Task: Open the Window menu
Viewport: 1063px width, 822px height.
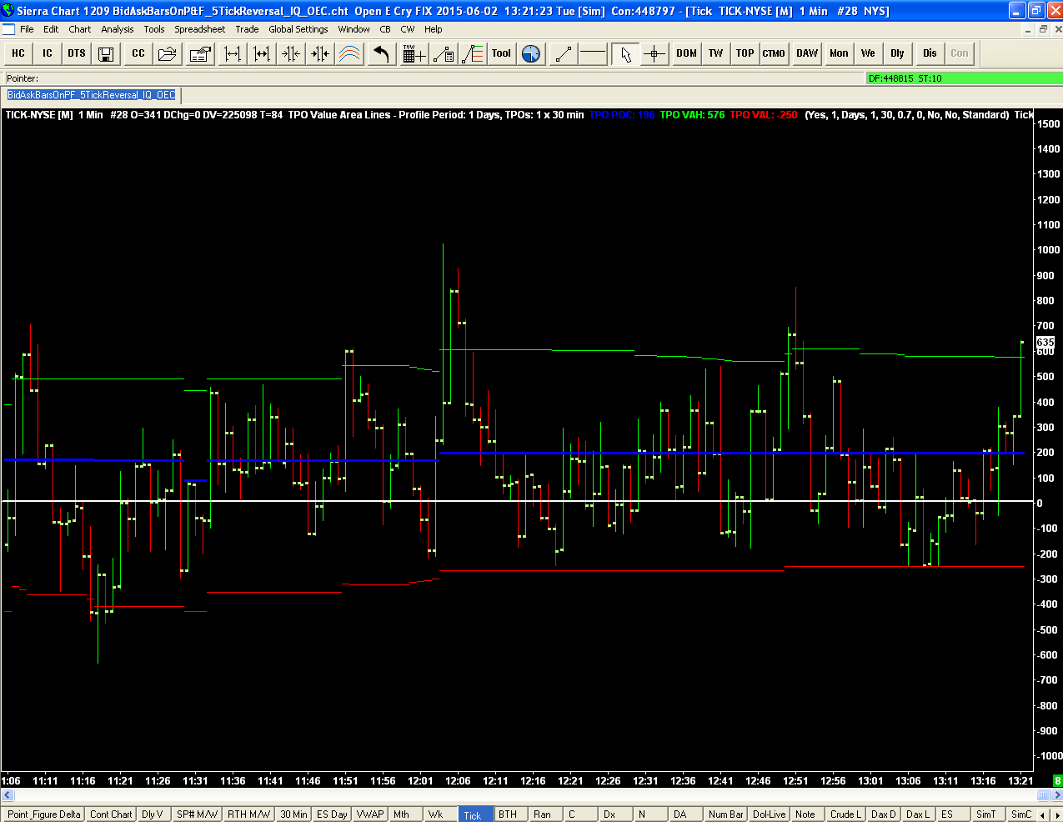Action: tap(354, 29)
